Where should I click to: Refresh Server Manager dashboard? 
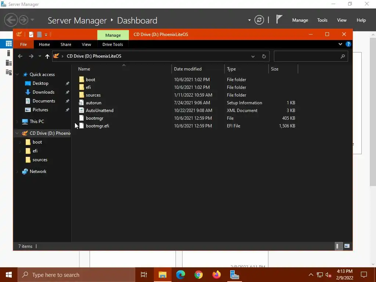click(259, 20)
